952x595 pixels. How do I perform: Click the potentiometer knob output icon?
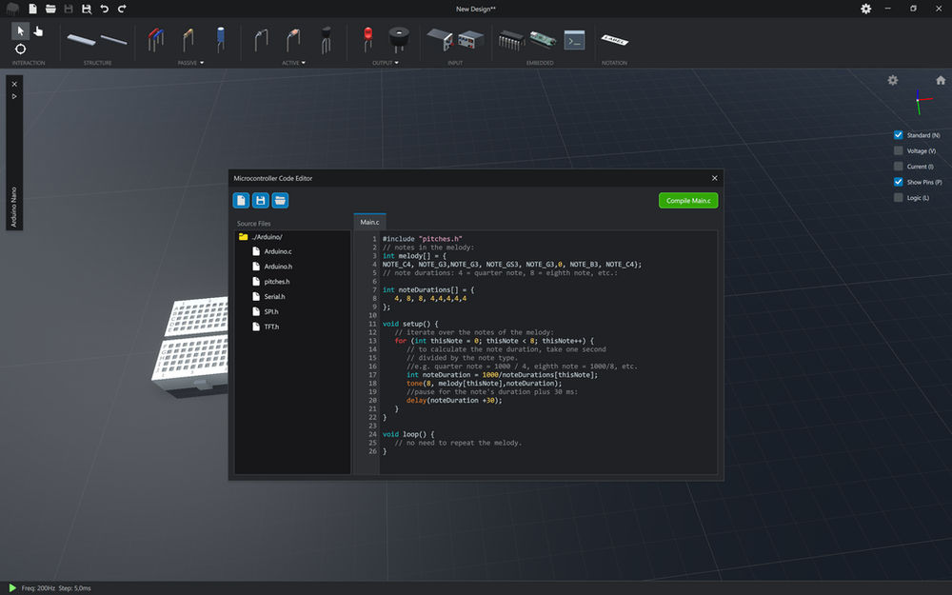[398, 40]
